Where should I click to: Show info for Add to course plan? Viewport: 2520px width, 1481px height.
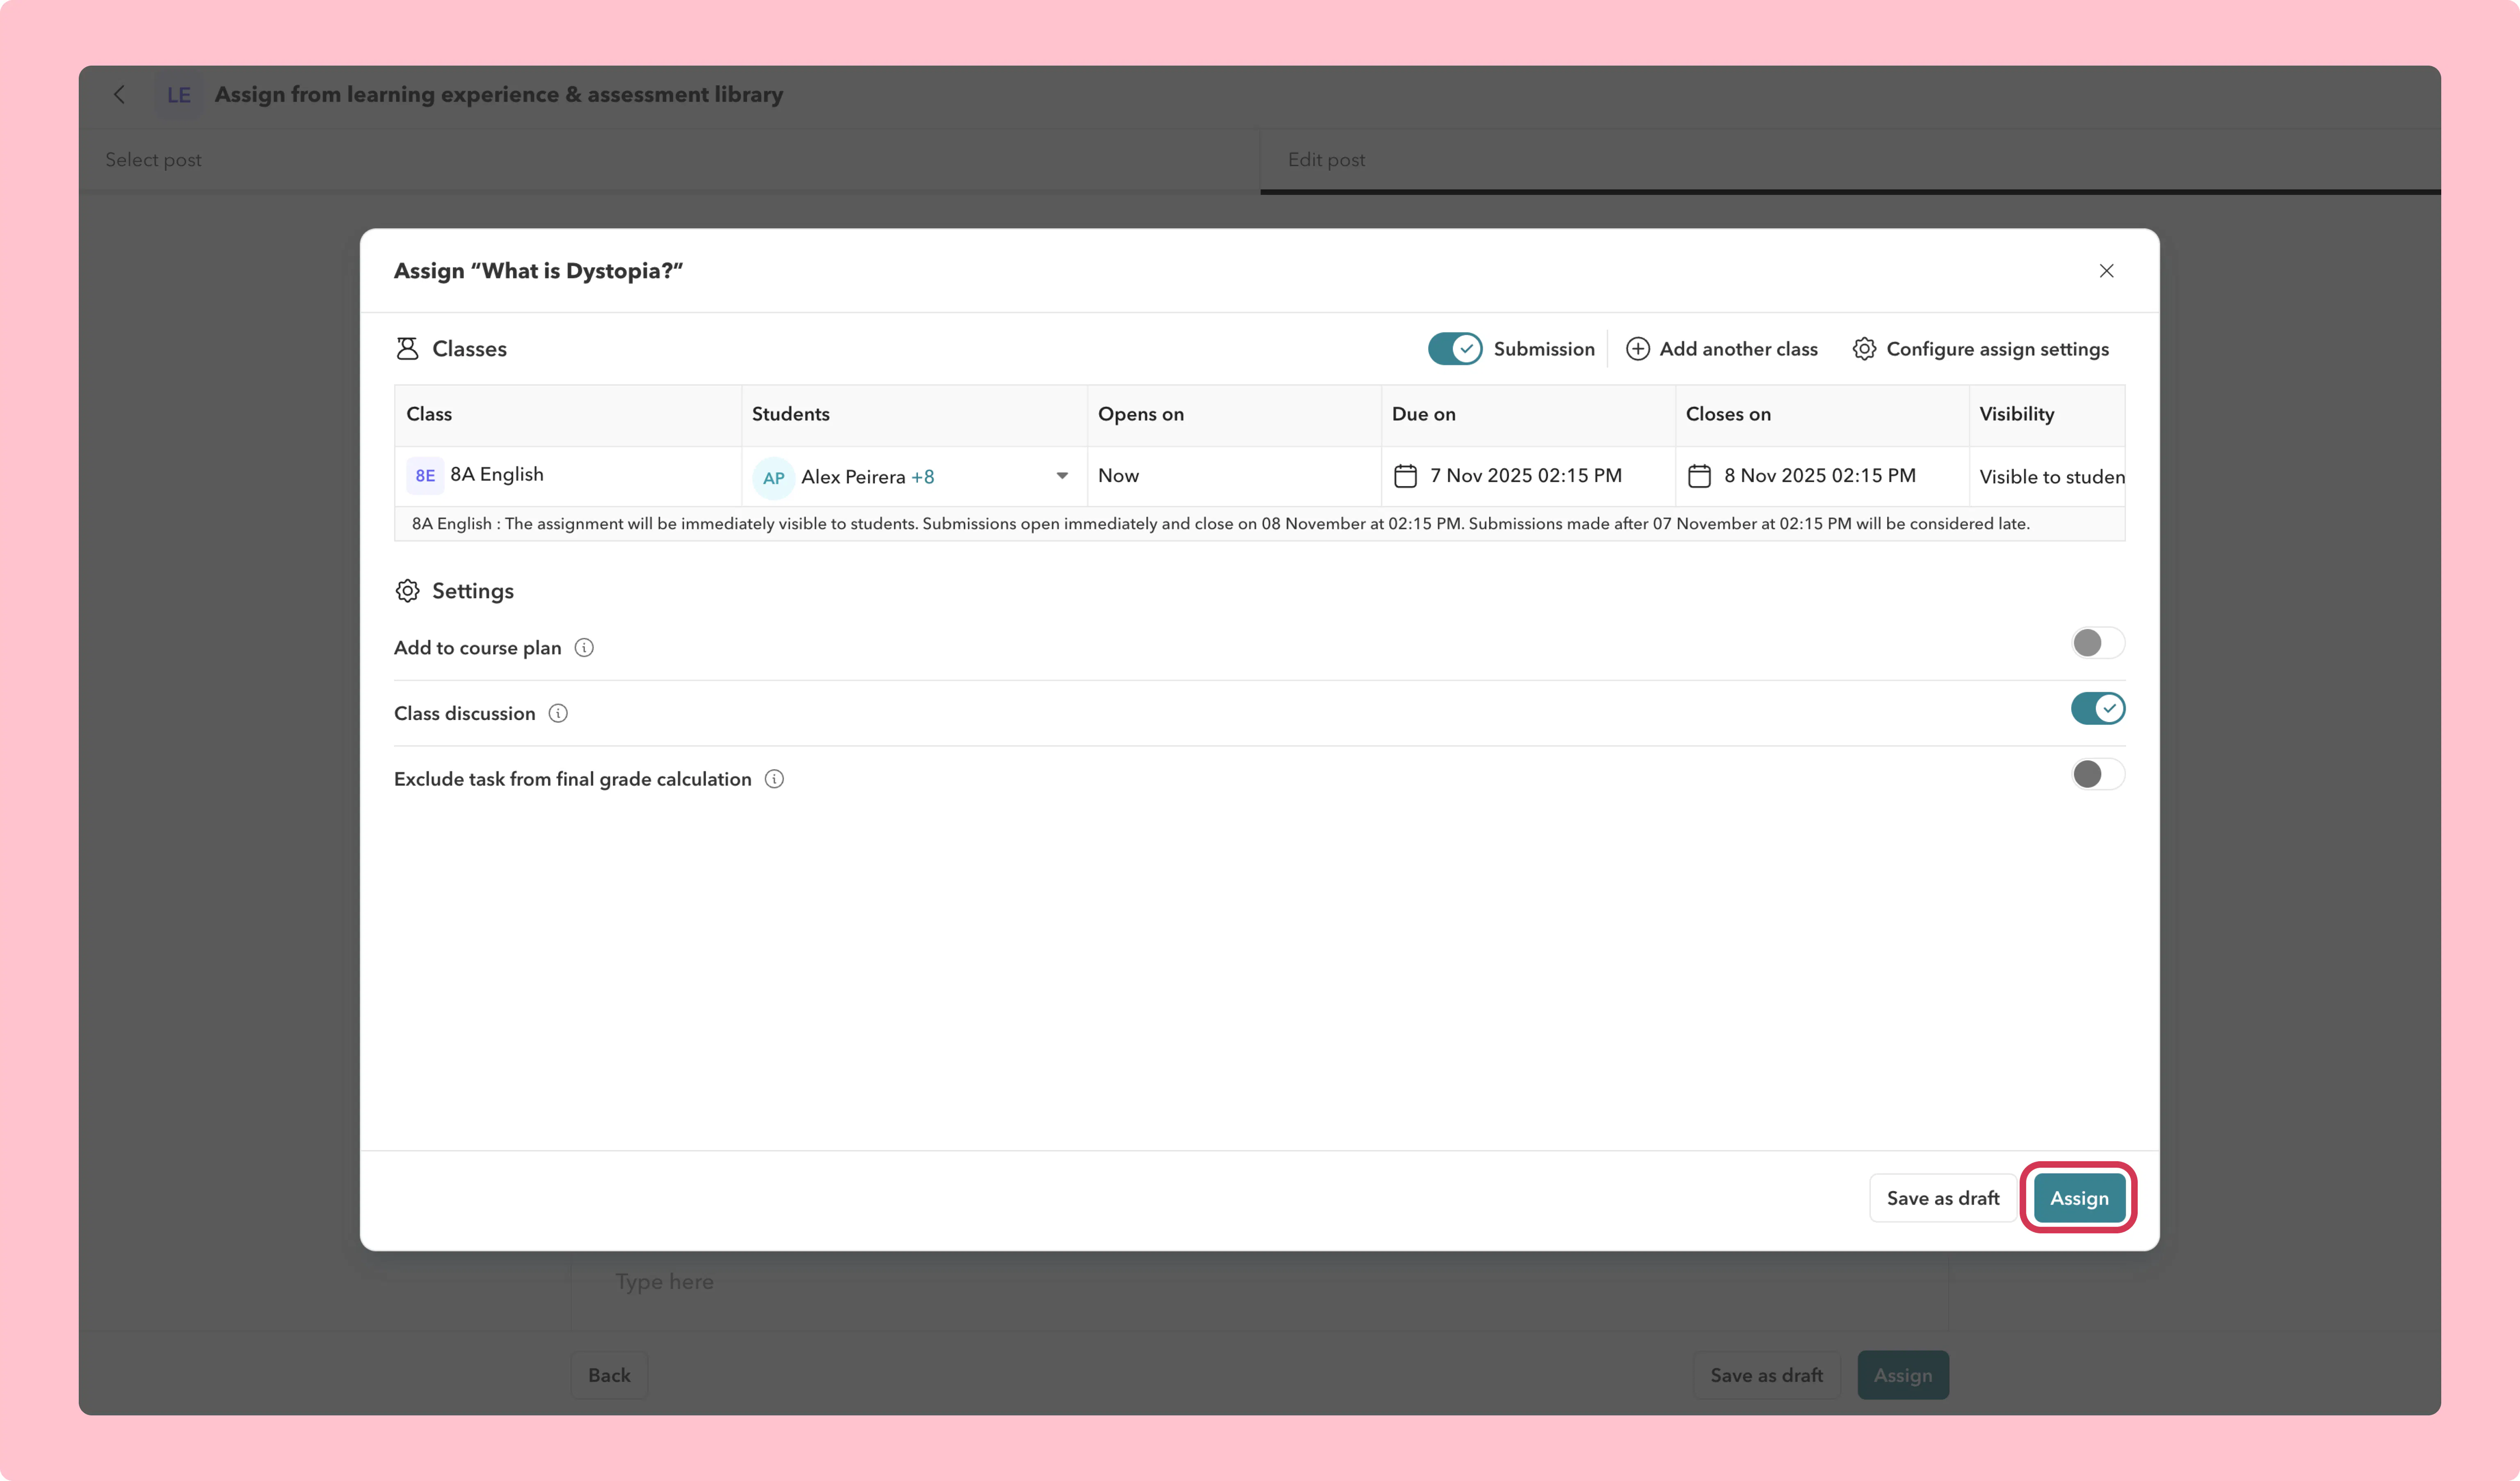pos(584,648)
